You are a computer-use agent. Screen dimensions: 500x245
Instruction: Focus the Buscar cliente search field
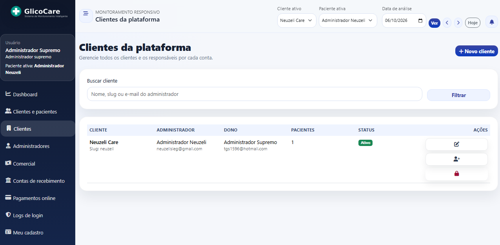click(255, 94)
